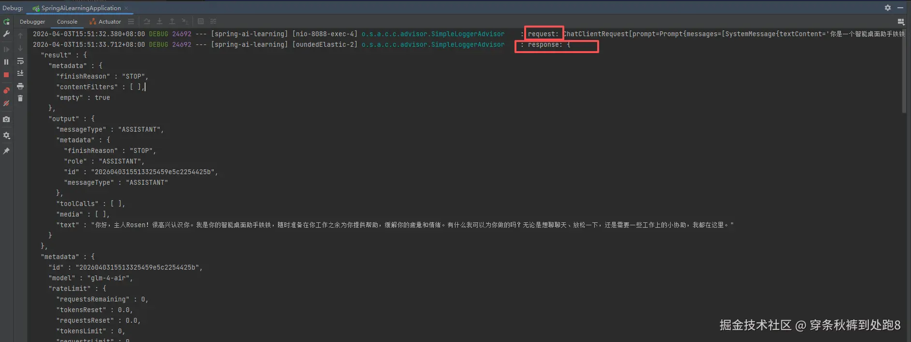The image size is (911, 342).
Task: Open SimpleLoggerAdvisor link on the oundedElastic-2 line
Action: [433, 44]
